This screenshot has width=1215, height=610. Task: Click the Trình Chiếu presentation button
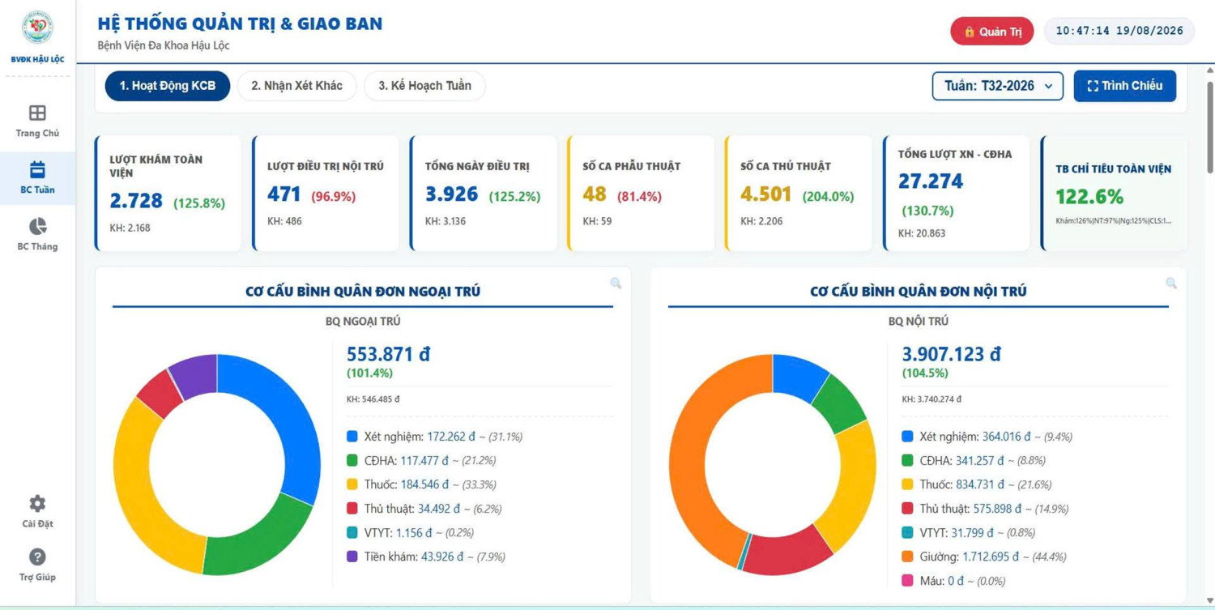click(x=1125, y=86)
